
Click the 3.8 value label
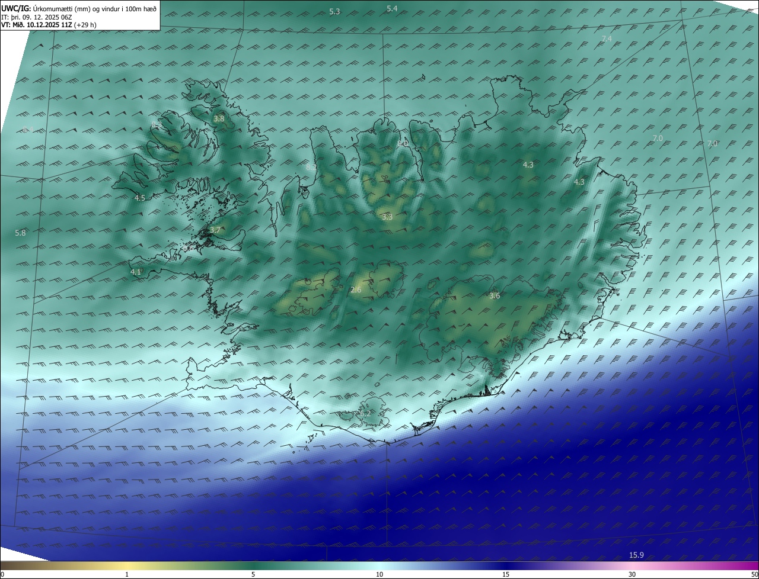click(219, 118)
